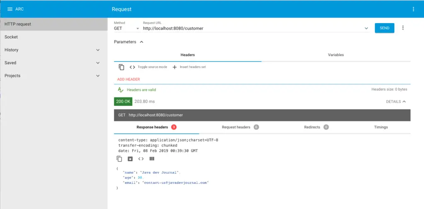
Task: Click the SEND button
Action: click(385, 28)
